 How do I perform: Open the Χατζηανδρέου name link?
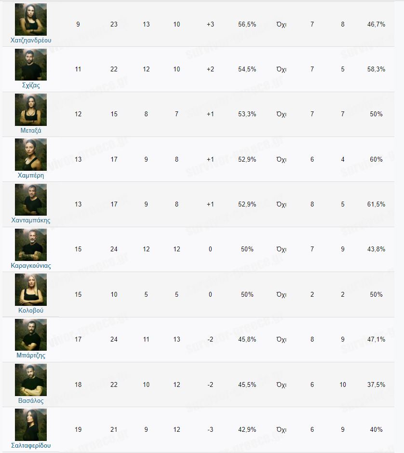coord(31,40)
